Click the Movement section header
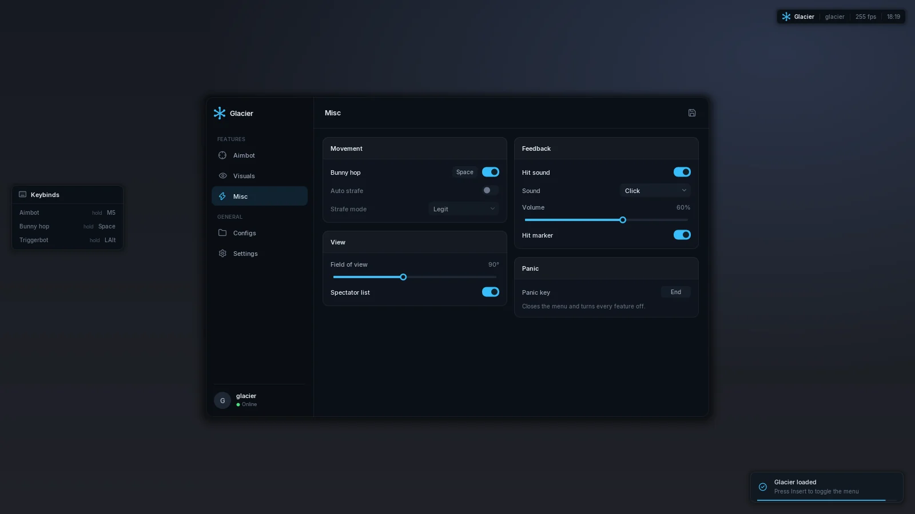 click(415, 148)
